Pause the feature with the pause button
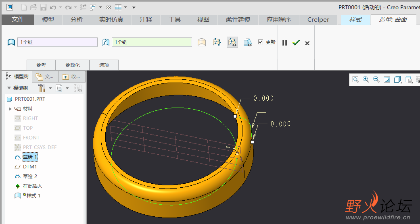This screenshot has width=420, height=224. (x=284, y=43)
